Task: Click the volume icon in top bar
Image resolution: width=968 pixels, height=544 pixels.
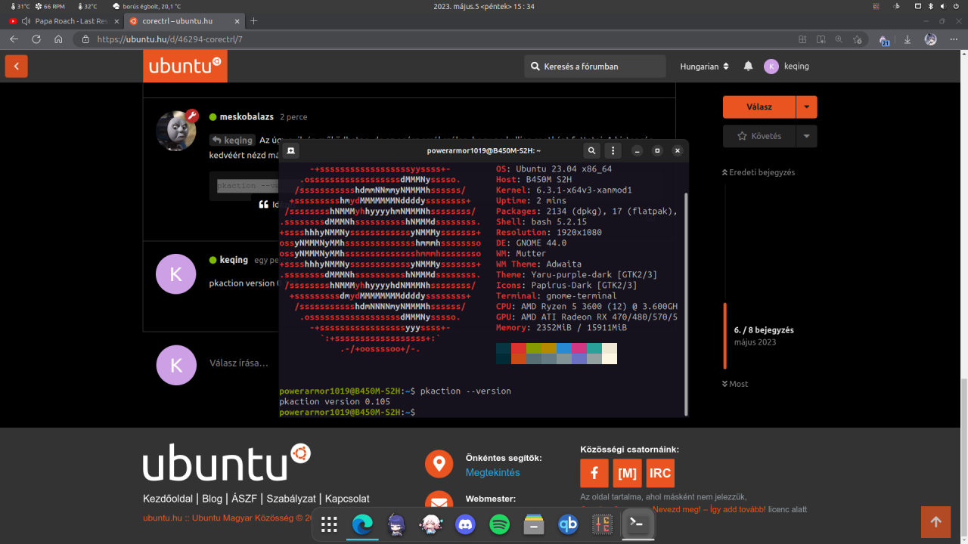Action: [945, 6]
